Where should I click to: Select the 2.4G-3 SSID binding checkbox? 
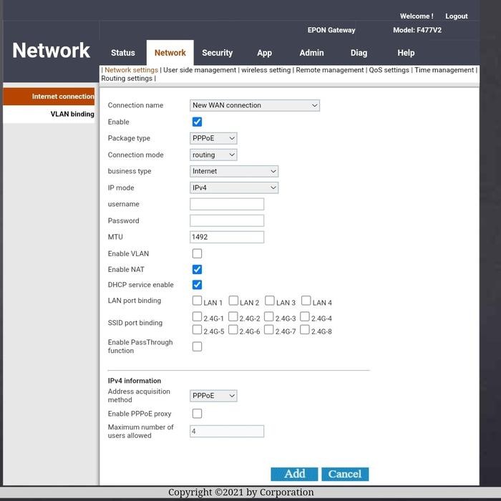click(x=269, y=316)
